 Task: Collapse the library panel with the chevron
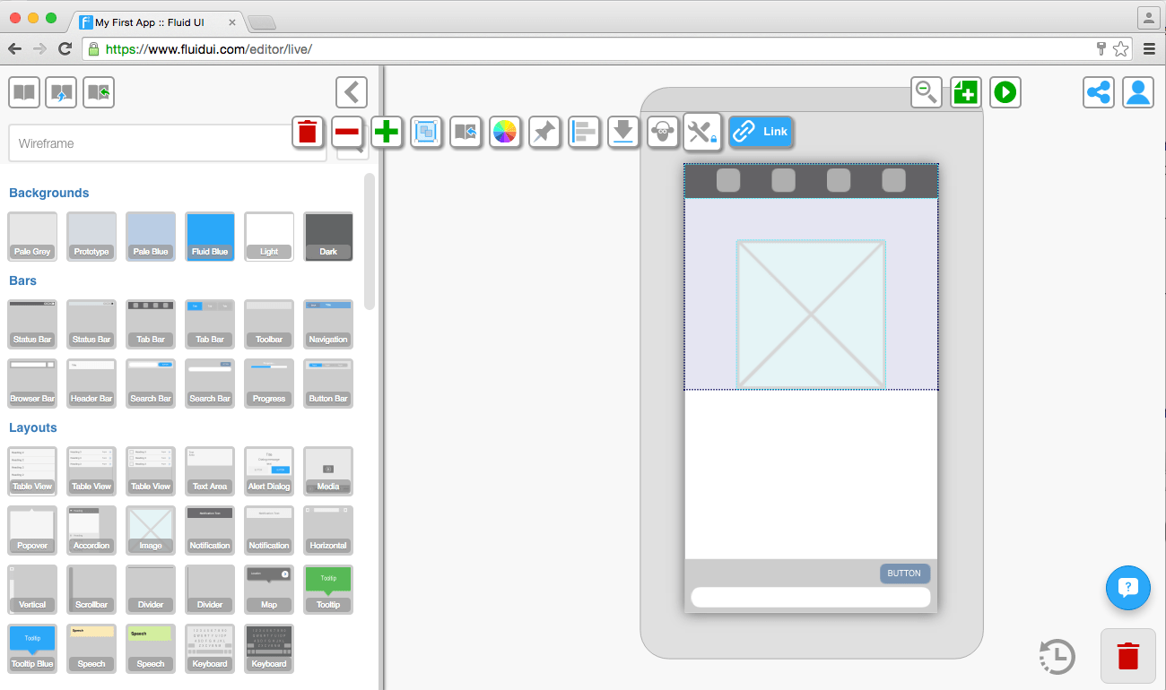coord(352,92)
